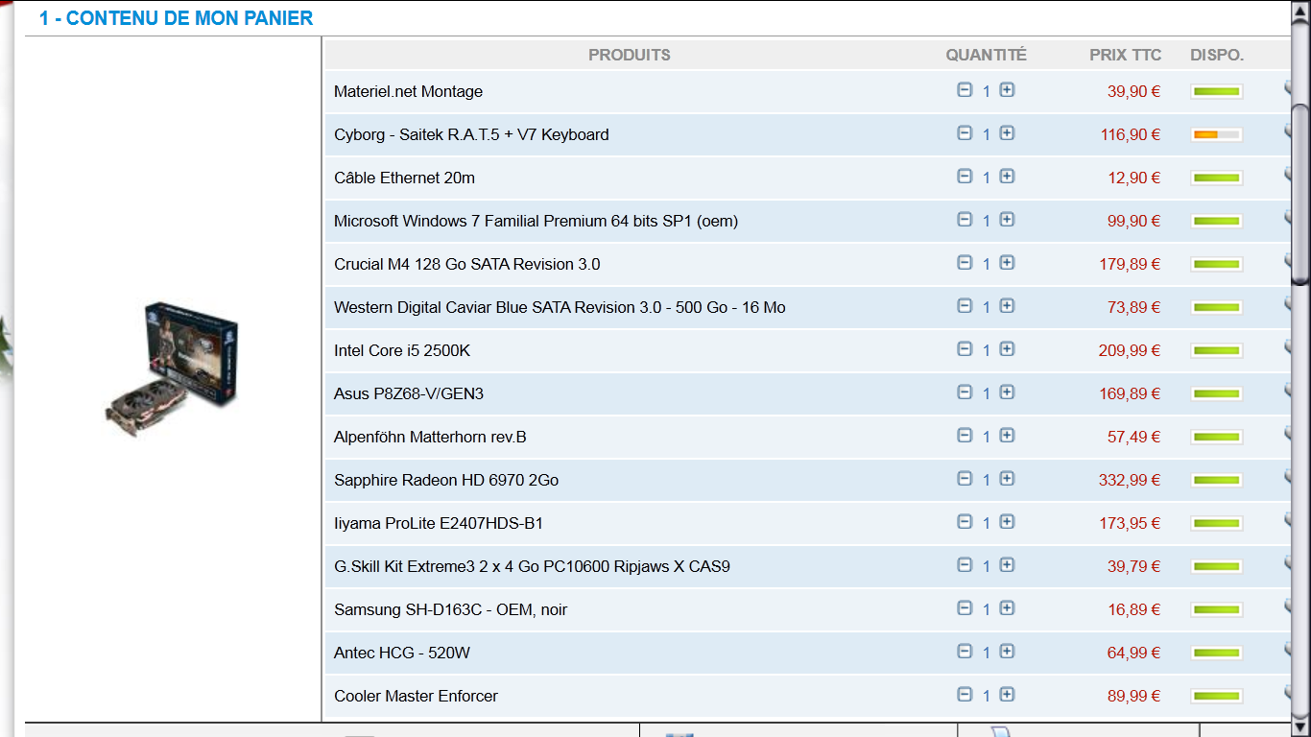The height and width of the screenshot is (737, 1311).
Task: Increase quantity of Materiel.net Montage
Action: tap(1007, 90)
